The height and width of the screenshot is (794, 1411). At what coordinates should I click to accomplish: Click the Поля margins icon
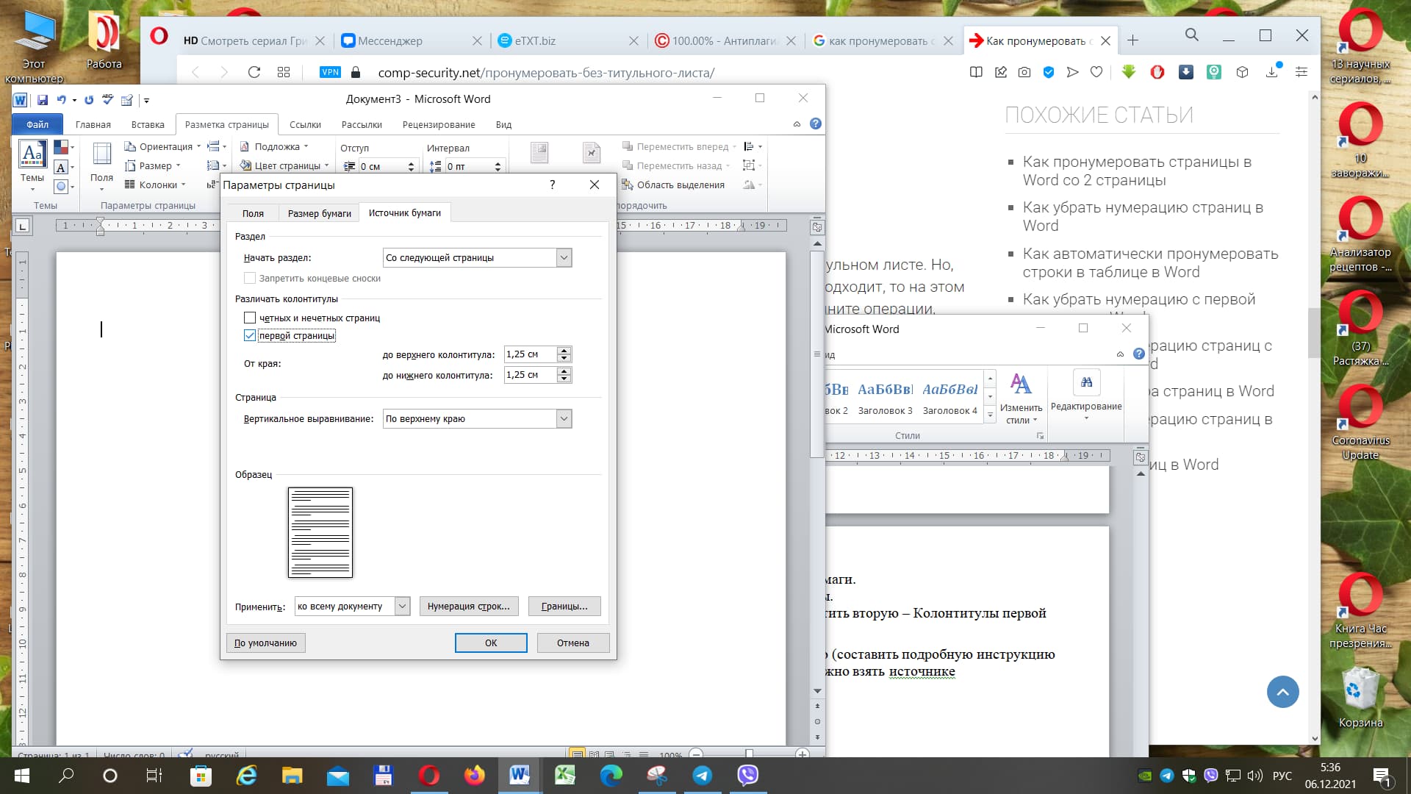pos(101,154)
